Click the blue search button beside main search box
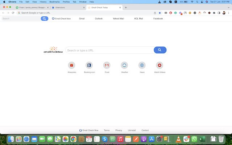 (160, 50)
